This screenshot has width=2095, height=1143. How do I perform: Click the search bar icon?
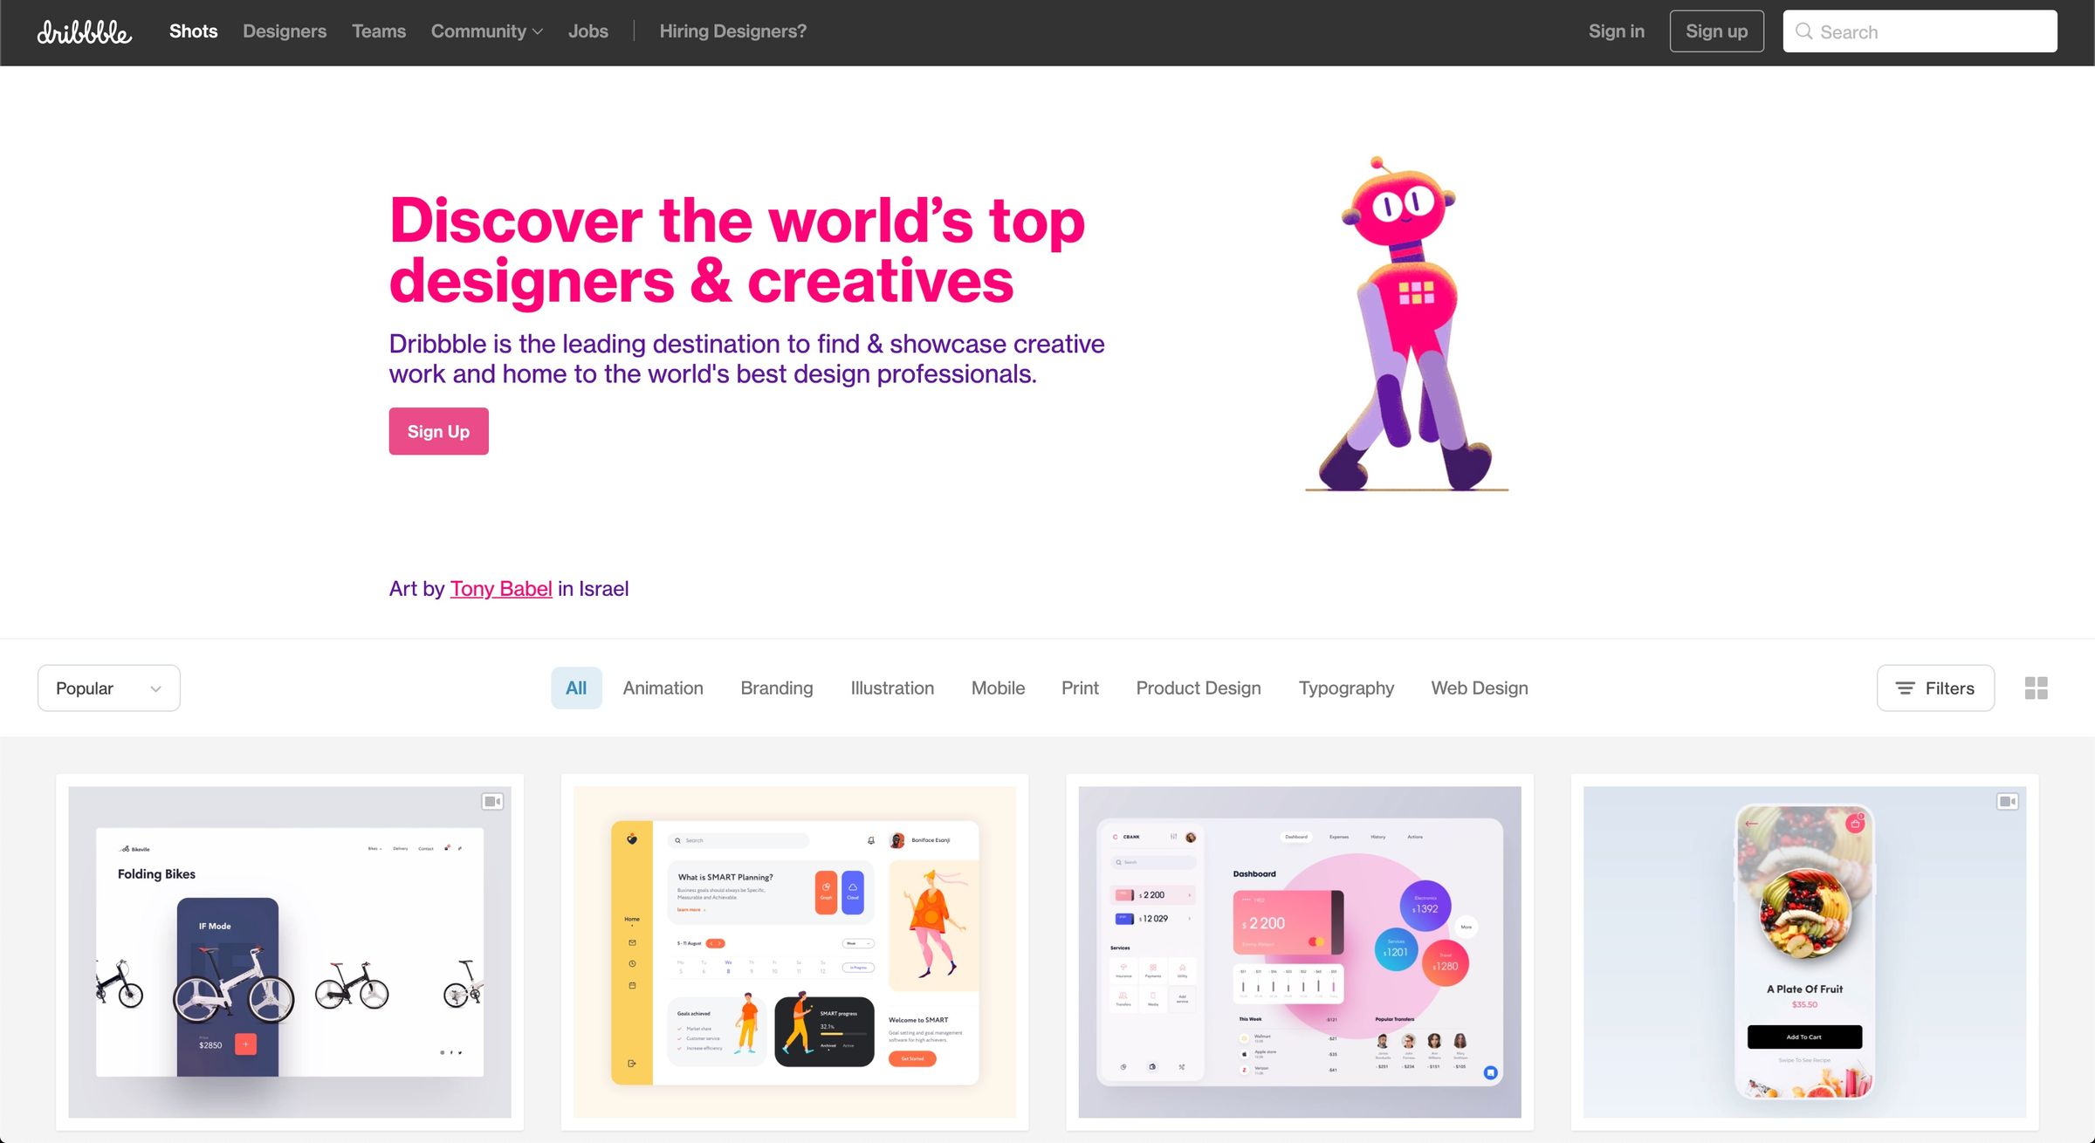coord(1803,31)
